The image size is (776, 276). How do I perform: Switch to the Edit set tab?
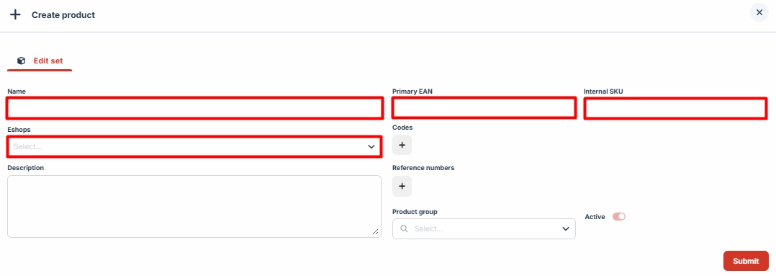[40, 61]
